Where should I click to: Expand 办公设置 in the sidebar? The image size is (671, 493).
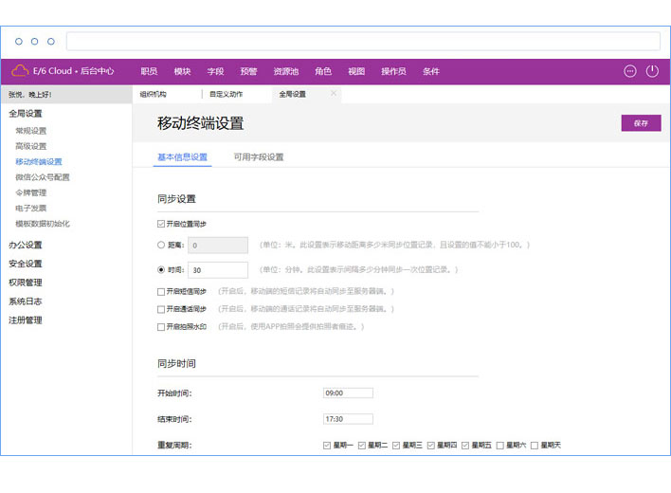pos(26,245)
